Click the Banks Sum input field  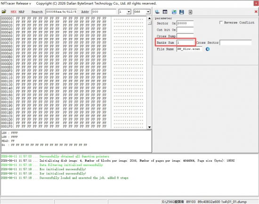(186, 43)
